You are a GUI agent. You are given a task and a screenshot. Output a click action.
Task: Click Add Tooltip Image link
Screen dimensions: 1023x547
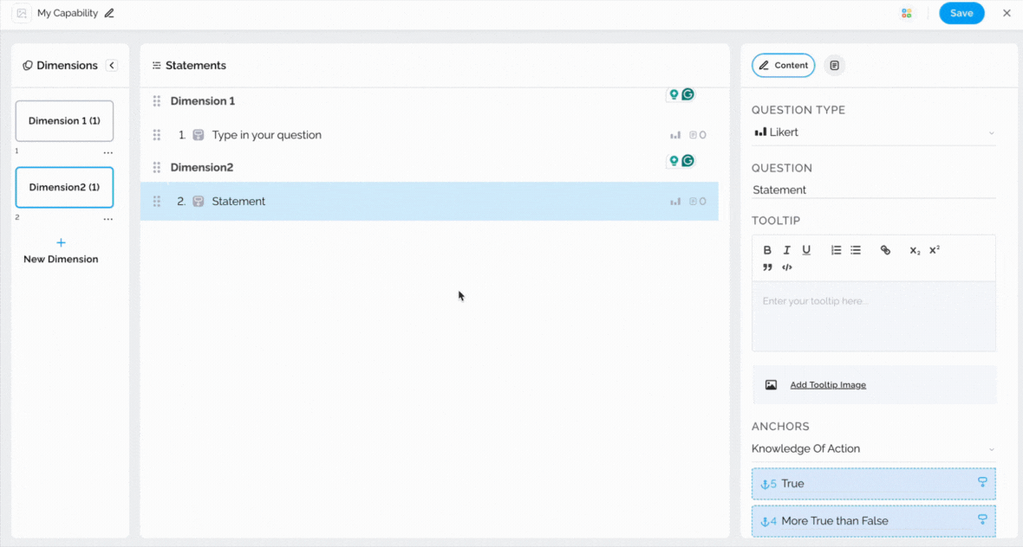tap(827, 385)
